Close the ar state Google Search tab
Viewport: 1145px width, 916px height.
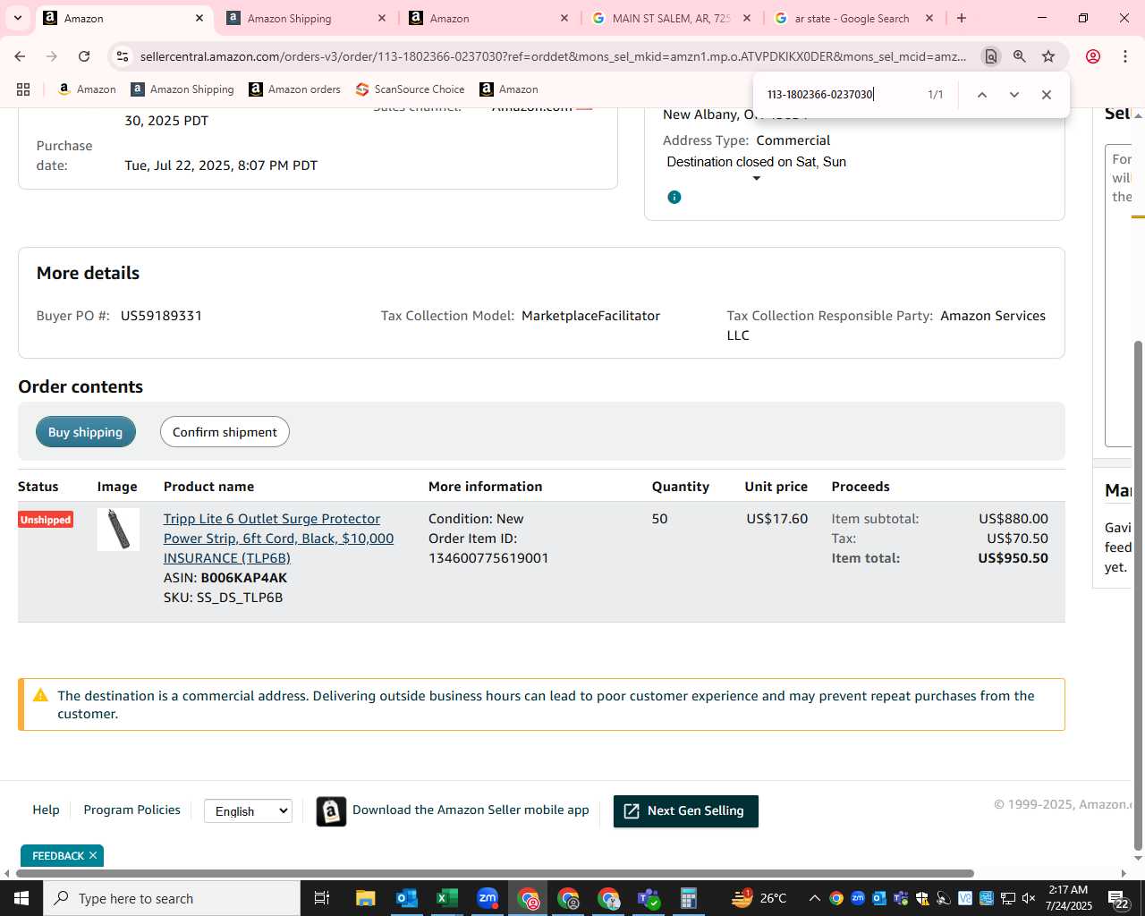(x=929, y=18)
